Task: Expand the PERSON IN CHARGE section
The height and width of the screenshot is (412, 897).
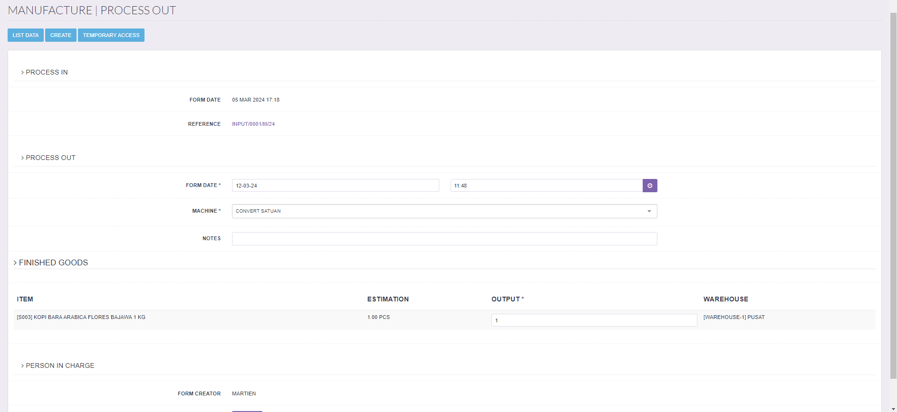Action: [x=60, y=365]
